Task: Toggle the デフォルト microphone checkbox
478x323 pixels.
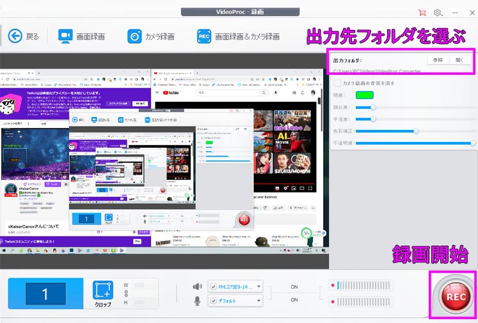Action: (x=214, y=301)
